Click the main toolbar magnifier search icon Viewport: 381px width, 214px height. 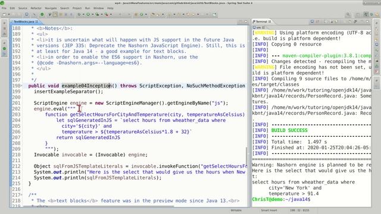(348, 14)
